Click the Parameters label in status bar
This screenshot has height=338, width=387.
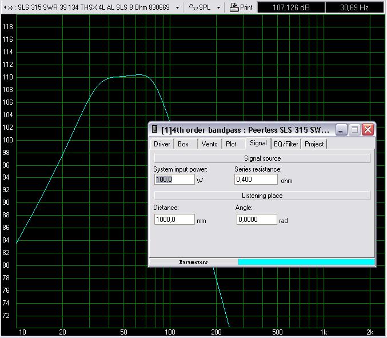point(193,262)
